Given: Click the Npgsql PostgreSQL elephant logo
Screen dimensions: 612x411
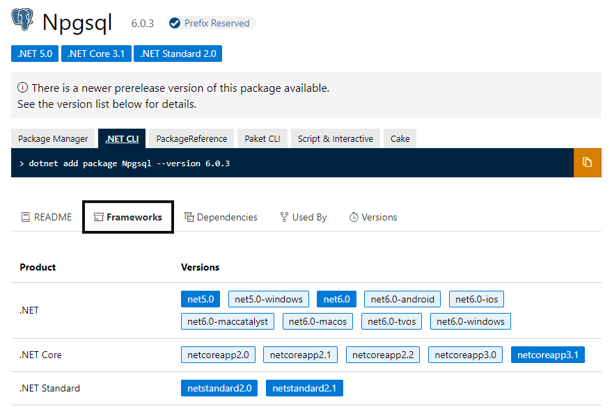Looking at the screenshot, I should (22, 19).
